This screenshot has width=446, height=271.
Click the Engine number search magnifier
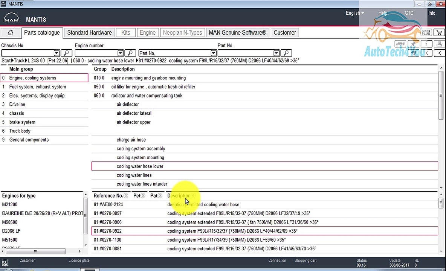(130, 53)
